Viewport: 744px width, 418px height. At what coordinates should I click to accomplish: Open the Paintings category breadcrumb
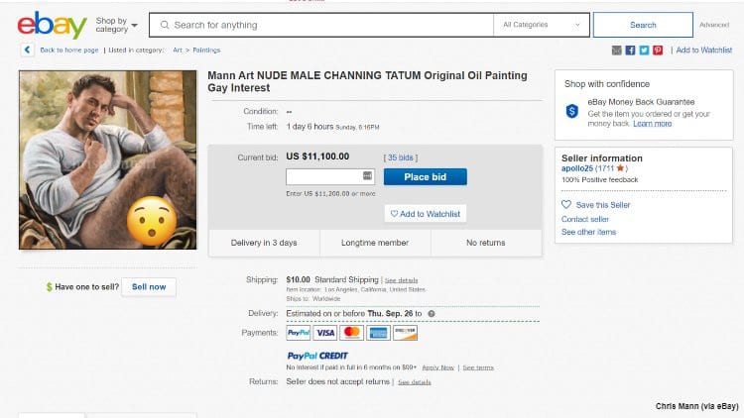pyautogui.click(x=206, y=50)
